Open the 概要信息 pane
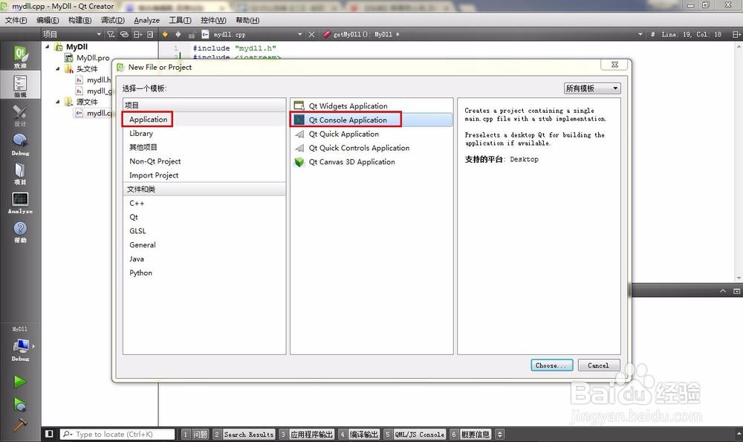This screenshot has width=743, height=442. tap(470, 434)
